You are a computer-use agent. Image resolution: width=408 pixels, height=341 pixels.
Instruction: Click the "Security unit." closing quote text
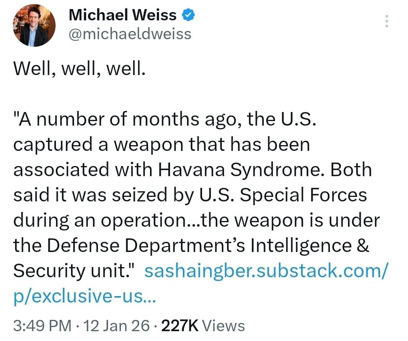[75, 271]
